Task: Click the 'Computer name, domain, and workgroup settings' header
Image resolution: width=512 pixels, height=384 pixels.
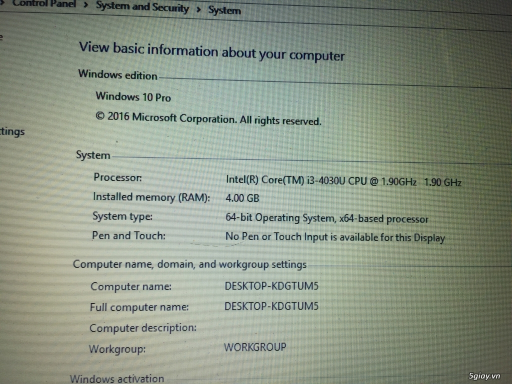Action: point(189,264)
